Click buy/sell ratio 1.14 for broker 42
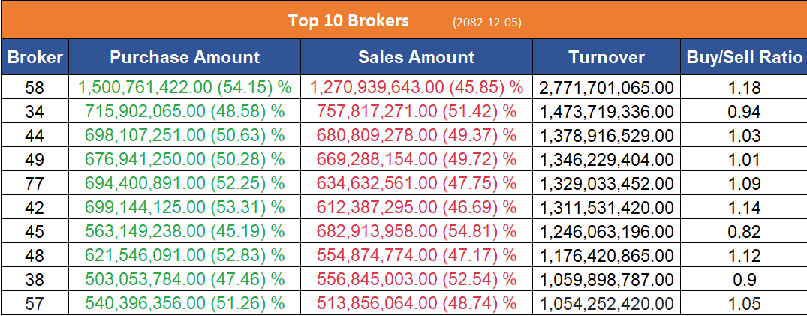The height and width of the screenshot is (316, 807). [744, 208]
